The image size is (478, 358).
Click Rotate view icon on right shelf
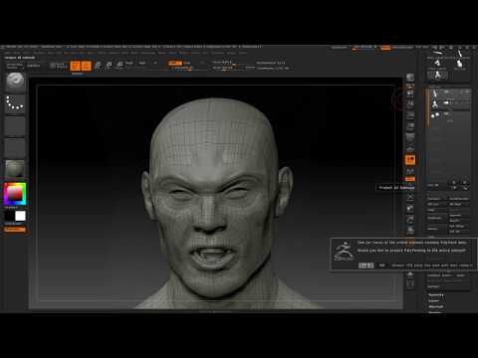point(410,230)
